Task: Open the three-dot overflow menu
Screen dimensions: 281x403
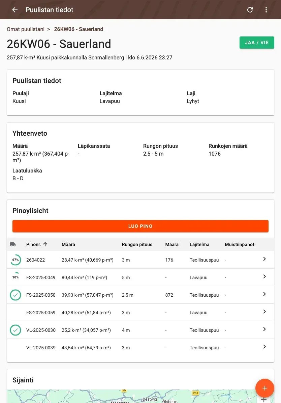Action: [266, 10]
